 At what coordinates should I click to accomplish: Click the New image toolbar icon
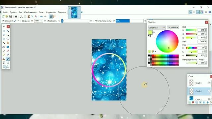click(x=3, y=17)
